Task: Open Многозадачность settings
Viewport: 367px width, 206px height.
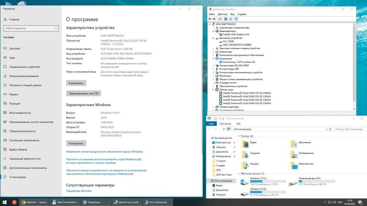Action: point(20,113)
